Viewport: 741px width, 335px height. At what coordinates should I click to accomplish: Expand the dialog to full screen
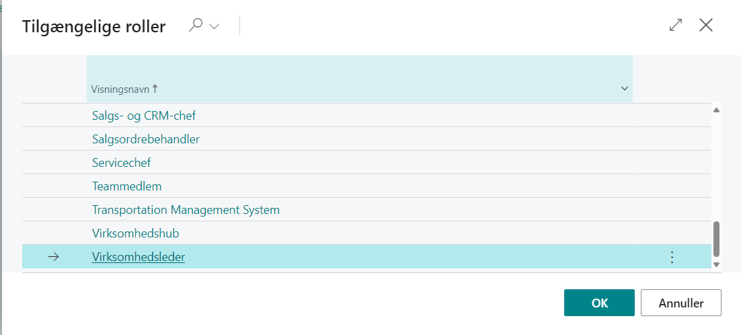[x=676, y=26]
